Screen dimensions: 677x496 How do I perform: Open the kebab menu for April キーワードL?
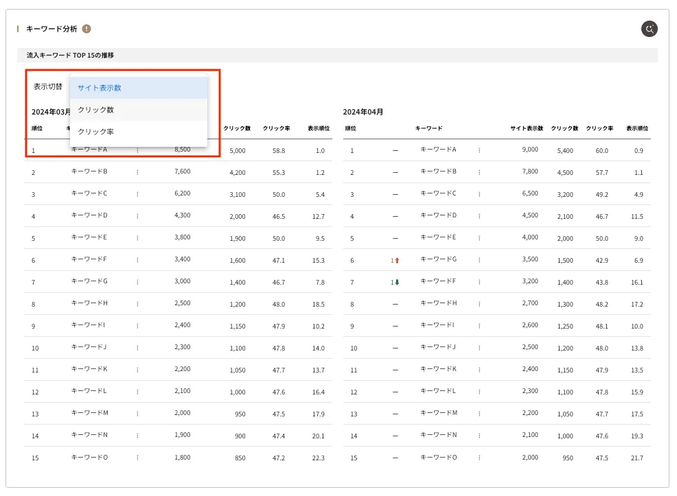coord(479,392)
